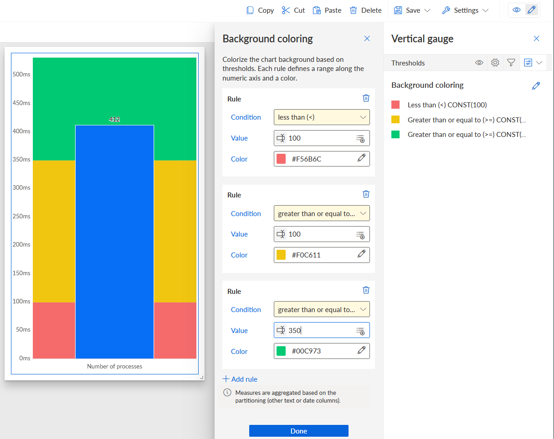554x439 pixels.
Task: Switch to edit mode with pencil icon
Action: pyautogui.click(x=531, y=10)
